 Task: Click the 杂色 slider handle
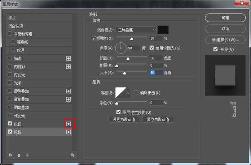click(117, 103)
